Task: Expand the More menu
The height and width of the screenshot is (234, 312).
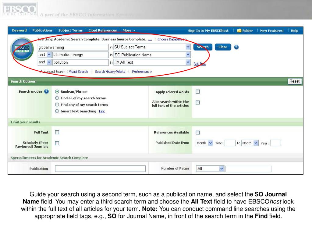Action: click(x=129, y=30)
